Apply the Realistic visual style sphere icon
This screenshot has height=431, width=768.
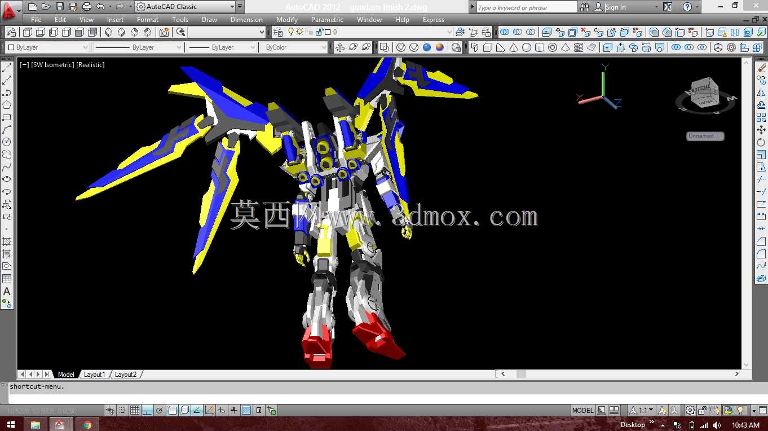click(x=427, y=47)
